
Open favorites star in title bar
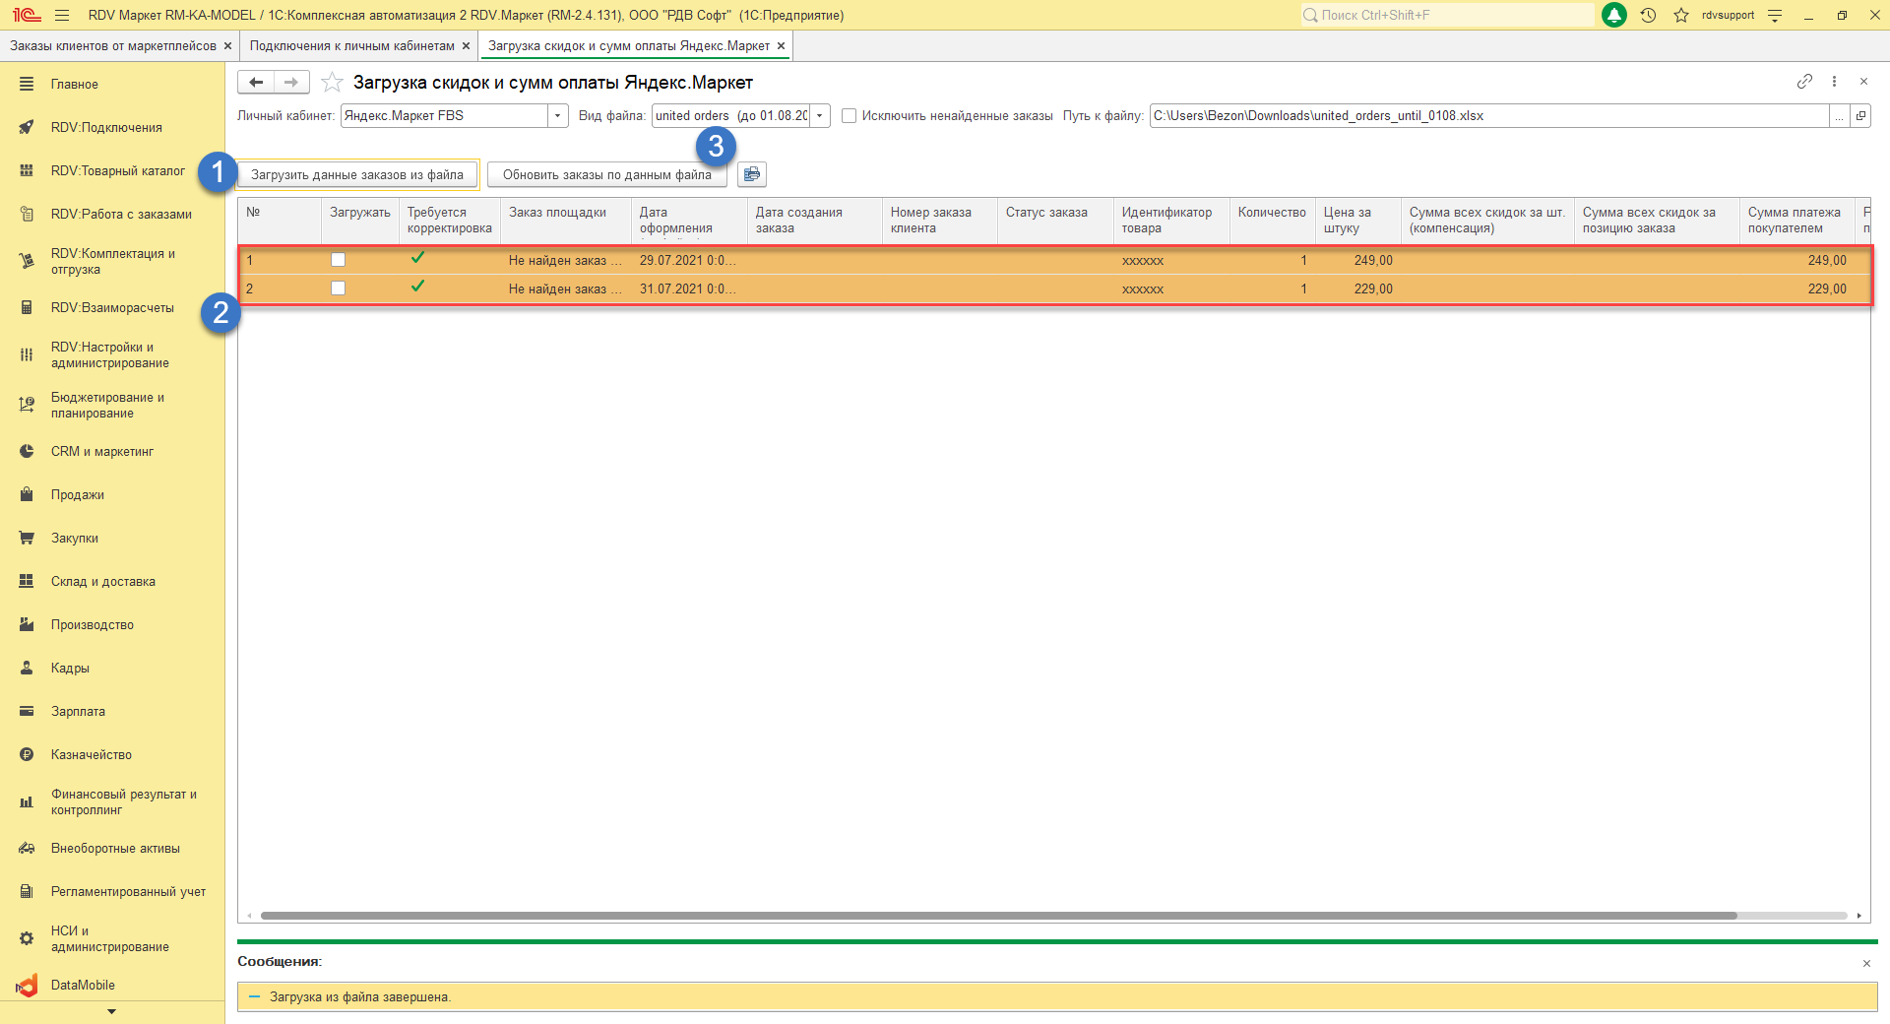coord(1681,15)
